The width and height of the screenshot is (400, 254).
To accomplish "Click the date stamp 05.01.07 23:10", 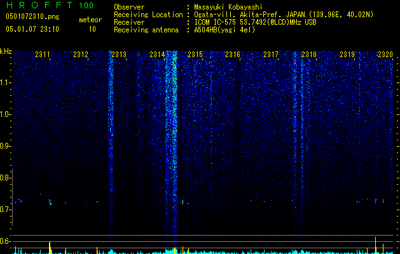I will click(32, 29).
